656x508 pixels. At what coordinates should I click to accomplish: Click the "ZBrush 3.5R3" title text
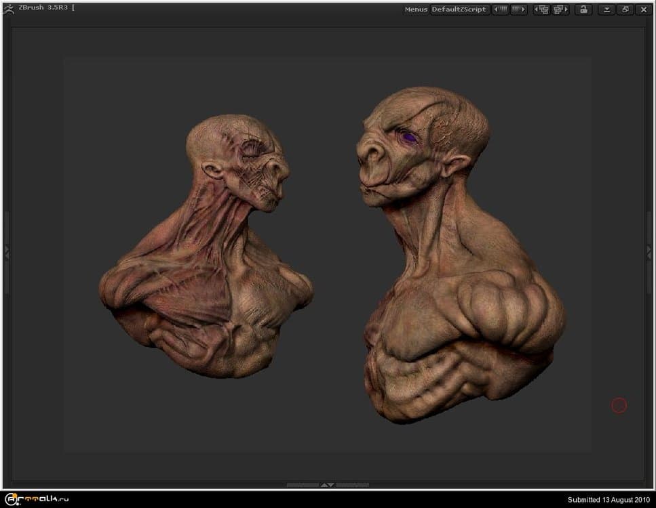pyautogui.click(x=43, y=7)
